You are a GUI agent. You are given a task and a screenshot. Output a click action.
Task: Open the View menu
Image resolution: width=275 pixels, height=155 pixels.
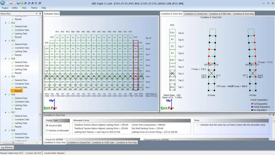click(x=24, y=8)
